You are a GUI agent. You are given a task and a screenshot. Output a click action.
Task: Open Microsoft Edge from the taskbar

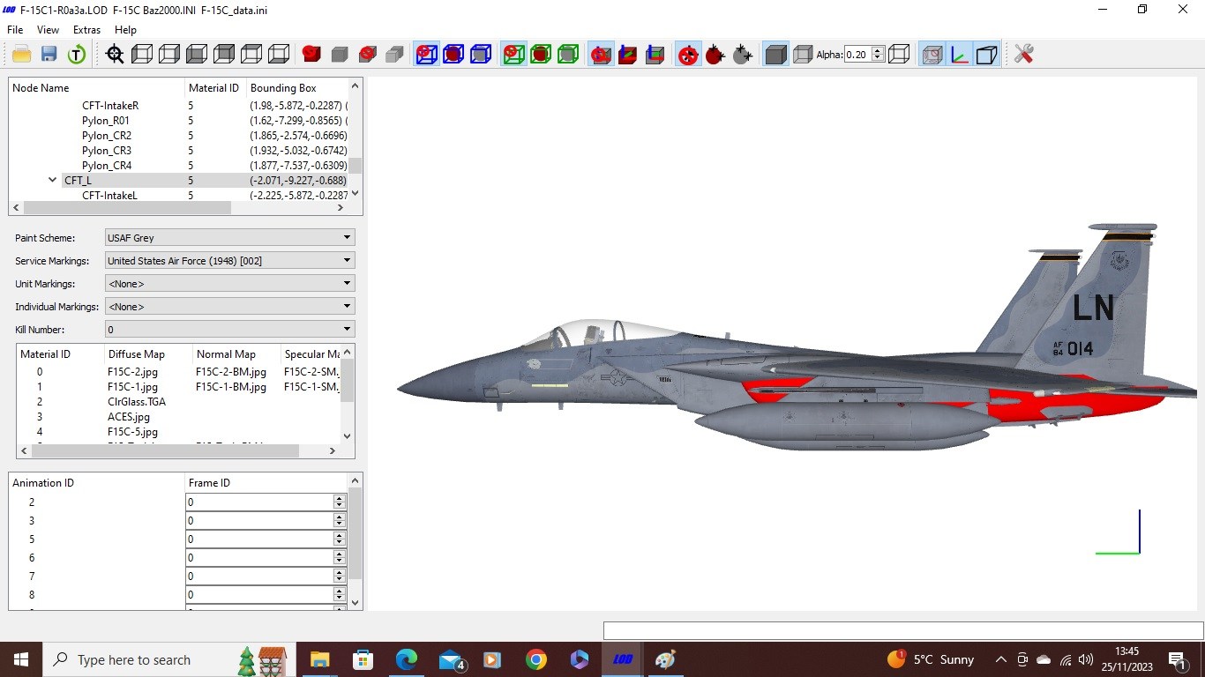[406, 659]
